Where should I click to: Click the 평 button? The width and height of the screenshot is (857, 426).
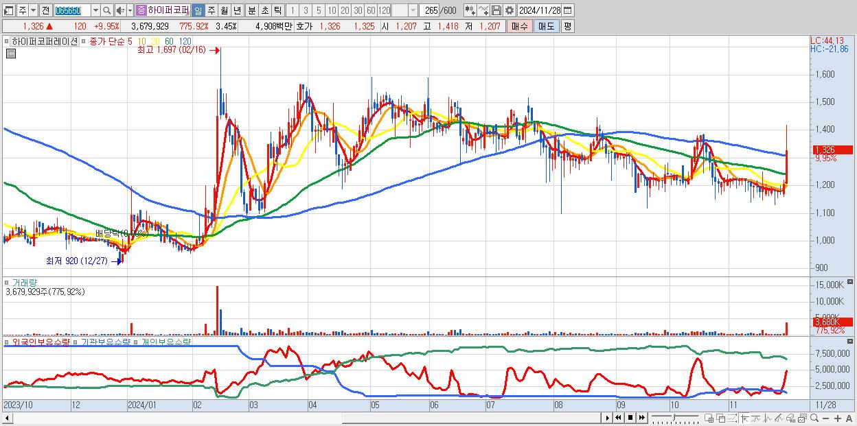tap(567, 26)
